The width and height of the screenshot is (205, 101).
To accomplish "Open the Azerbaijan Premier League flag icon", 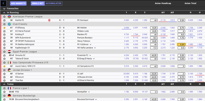I will coord(9,17).
